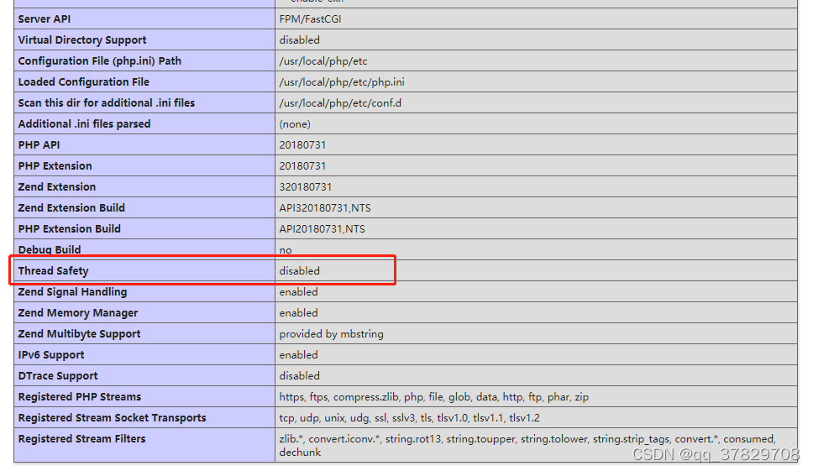Select 'API320180731,NTS' value

[325, 207]
